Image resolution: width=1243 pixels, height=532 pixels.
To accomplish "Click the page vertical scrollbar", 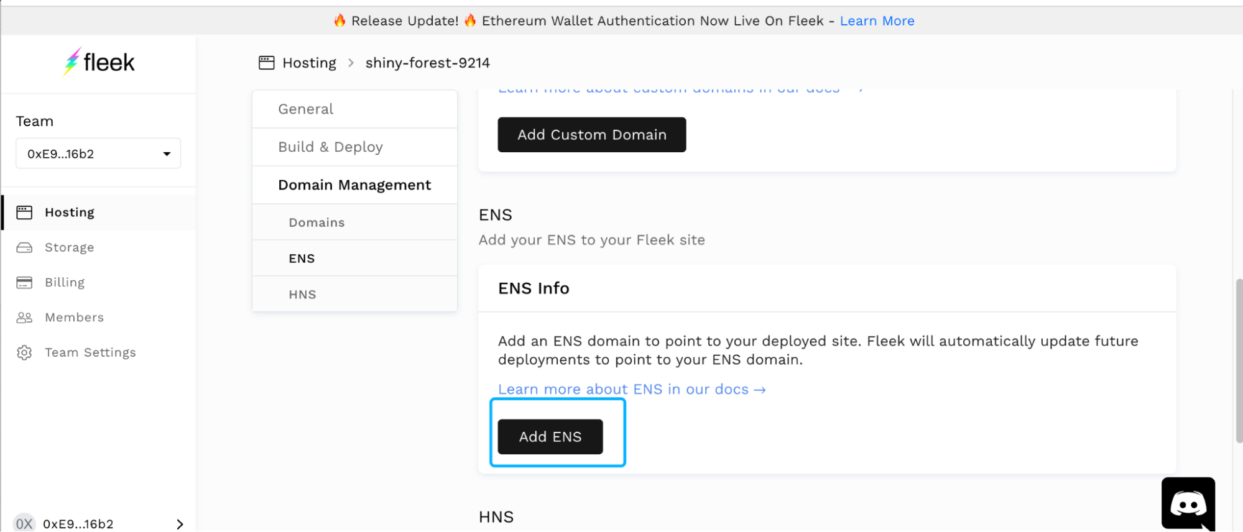I will click(1238, 360).
